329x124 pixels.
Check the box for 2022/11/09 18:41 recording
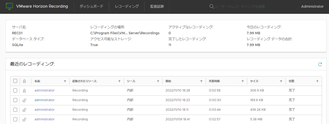point(15,119)
